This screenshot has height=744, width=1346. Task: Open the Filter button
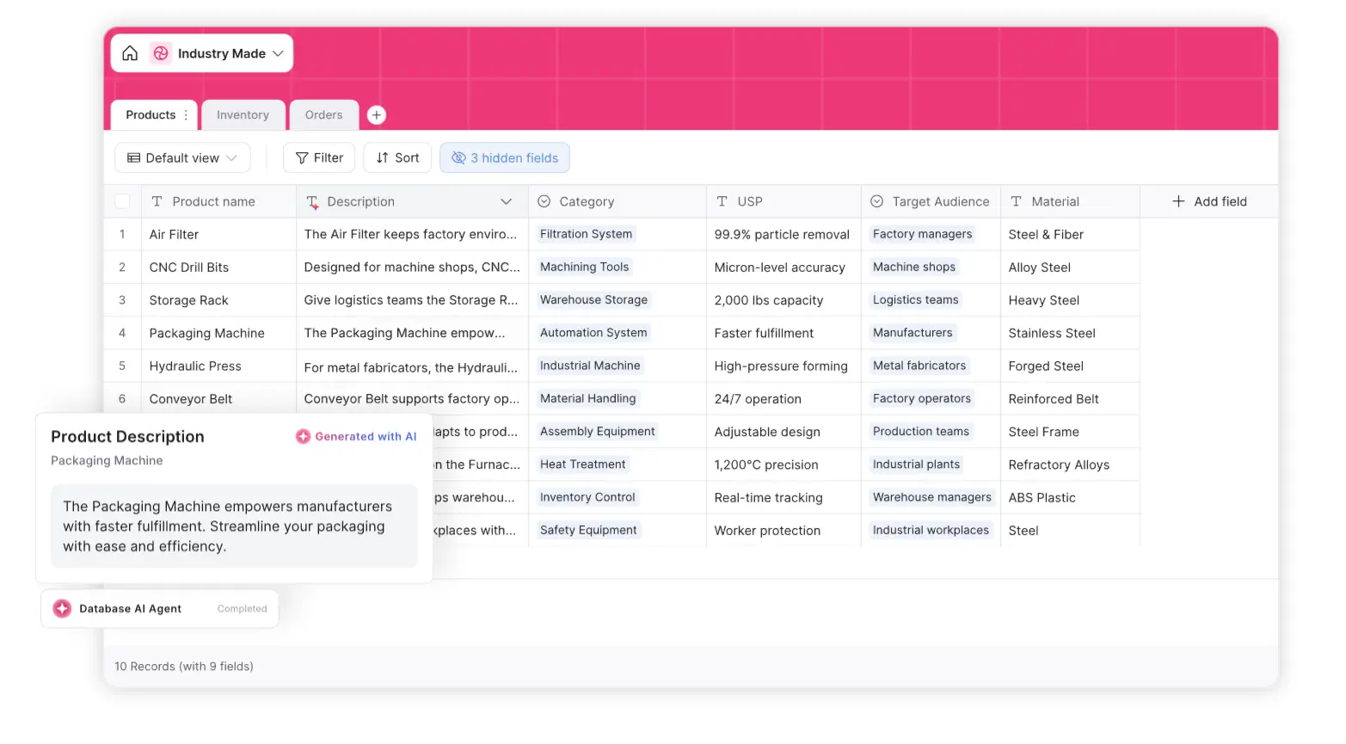coord(319,158)
